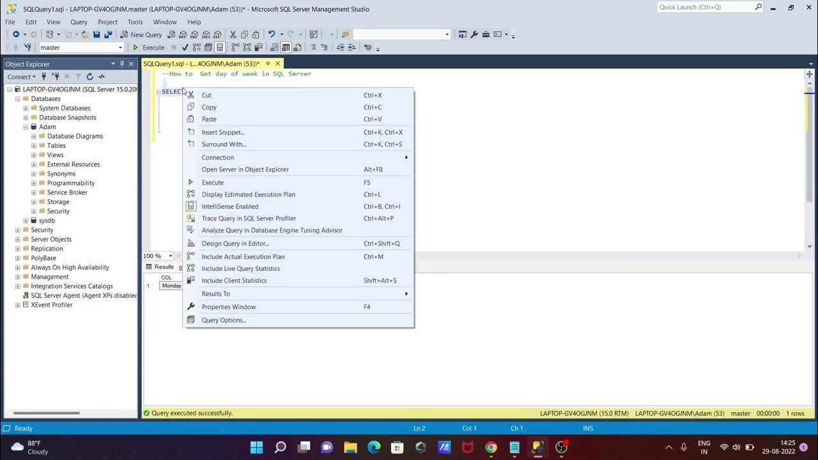The width and height of the screenshot is (818, 460).
Task: Choose Display Estimated Execution Plan
Action: [298, 194]
